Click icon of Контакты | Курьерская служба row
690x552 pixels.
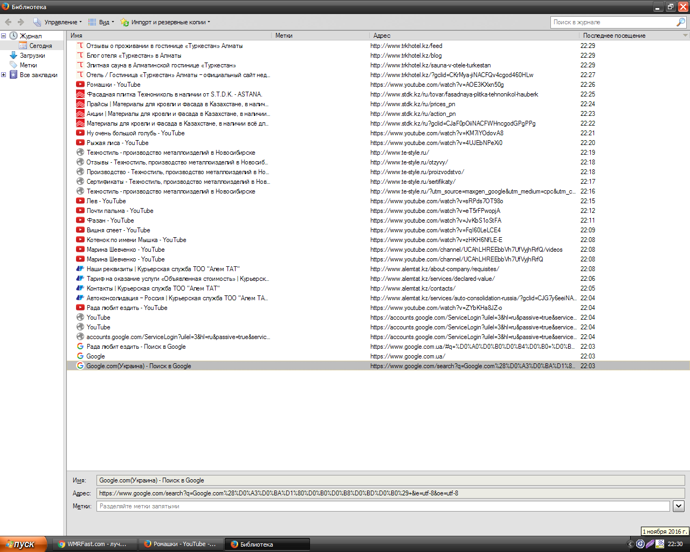point(80,288)
